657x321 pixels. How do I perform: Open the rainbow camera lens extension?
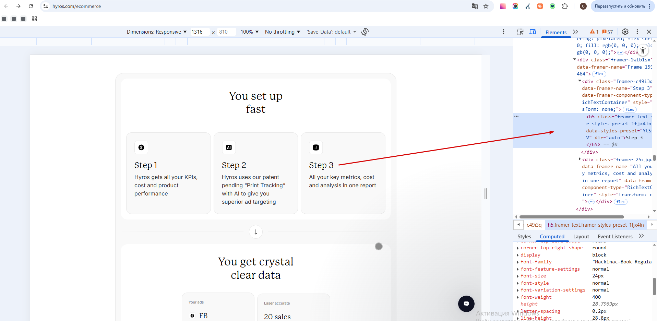(515, 6)
